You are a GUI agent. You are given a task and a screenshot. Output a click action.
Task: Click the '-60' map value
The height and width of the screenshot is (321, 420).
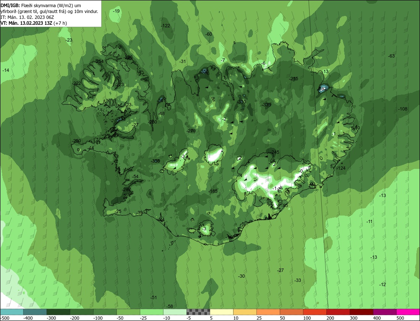click(x=209, y=34)
